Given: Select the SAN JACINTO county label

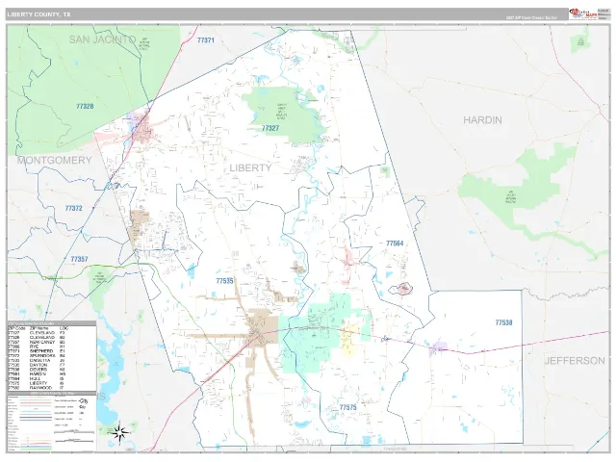Looking at the screenshot, I should 103,39.
